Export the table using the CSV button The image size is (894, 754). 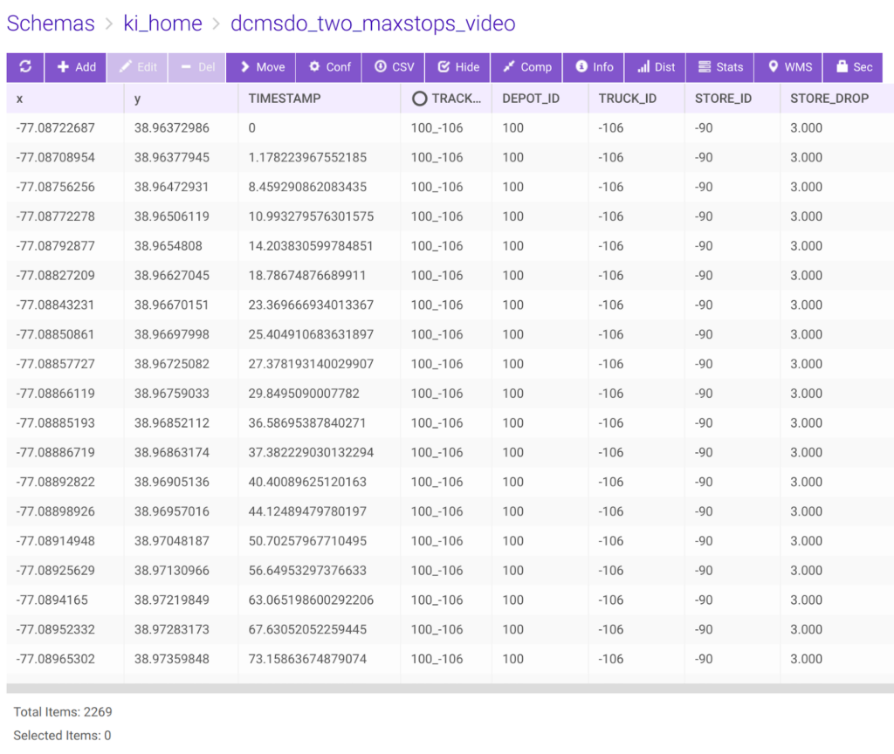click(x=394, y=67)
